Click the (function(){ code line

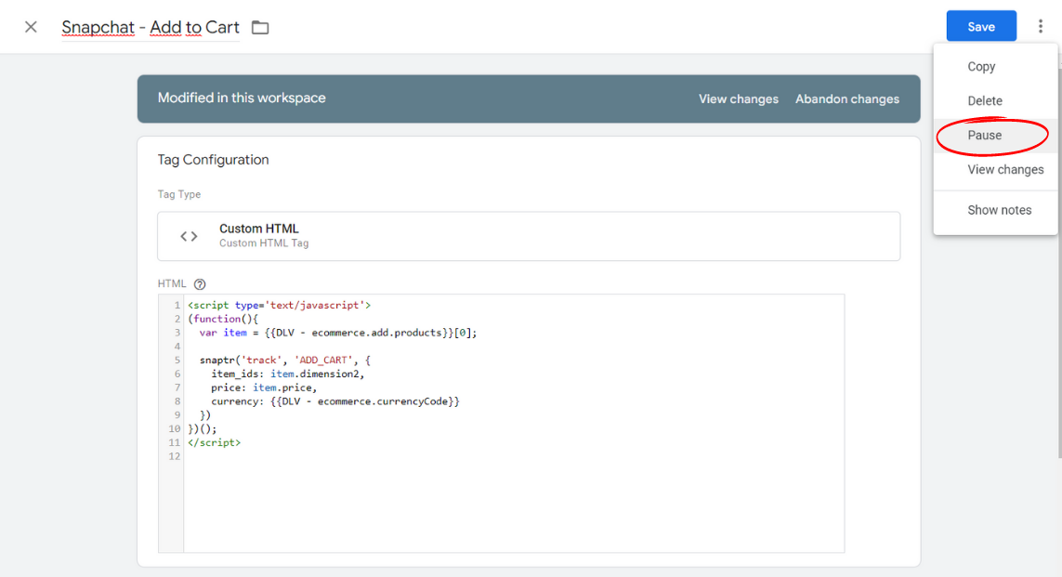[223, 319]
